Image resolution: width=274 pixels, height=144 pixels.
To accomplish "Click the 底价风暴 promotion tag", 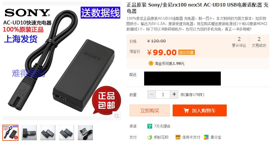I will (x=186, y=52).
